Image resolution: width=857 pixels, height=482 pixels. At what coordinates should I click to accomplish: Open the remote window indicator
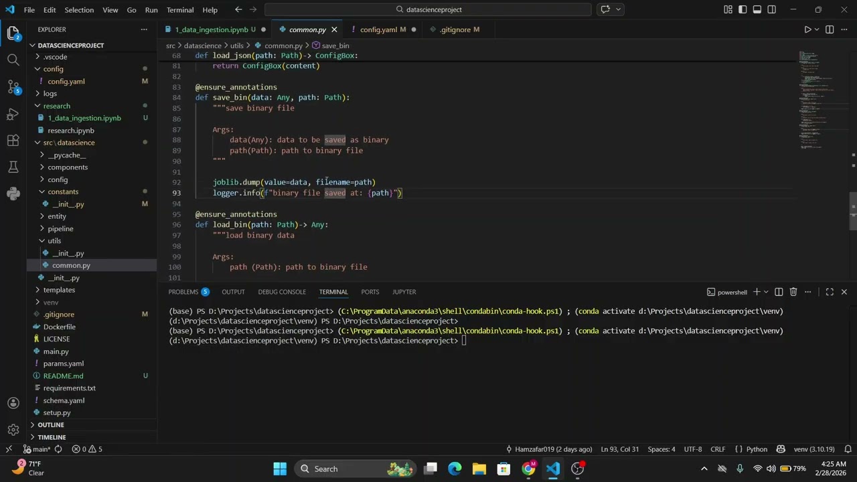[x=9, y=449]
